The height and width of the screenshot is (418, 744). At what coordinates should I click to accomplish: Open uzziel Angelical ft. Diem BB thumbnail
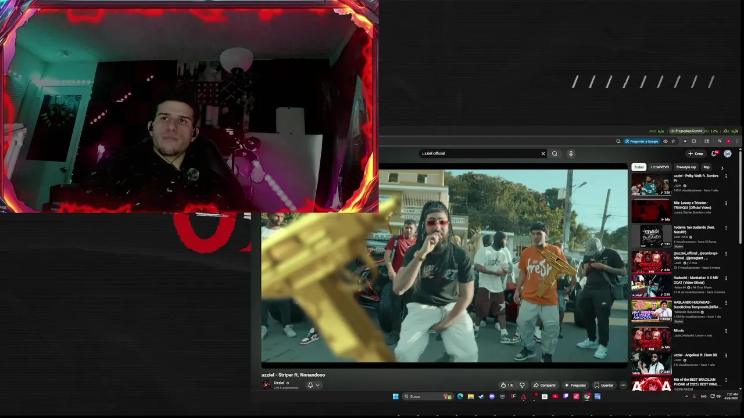coord(651,363)
